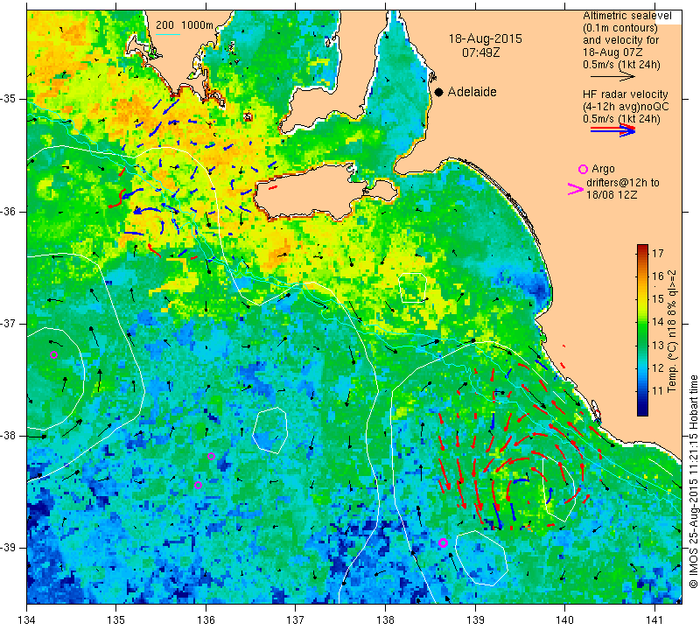Click the dark red top of the color bar
This screenshot has width=700, height=630.
pos(642,248)
